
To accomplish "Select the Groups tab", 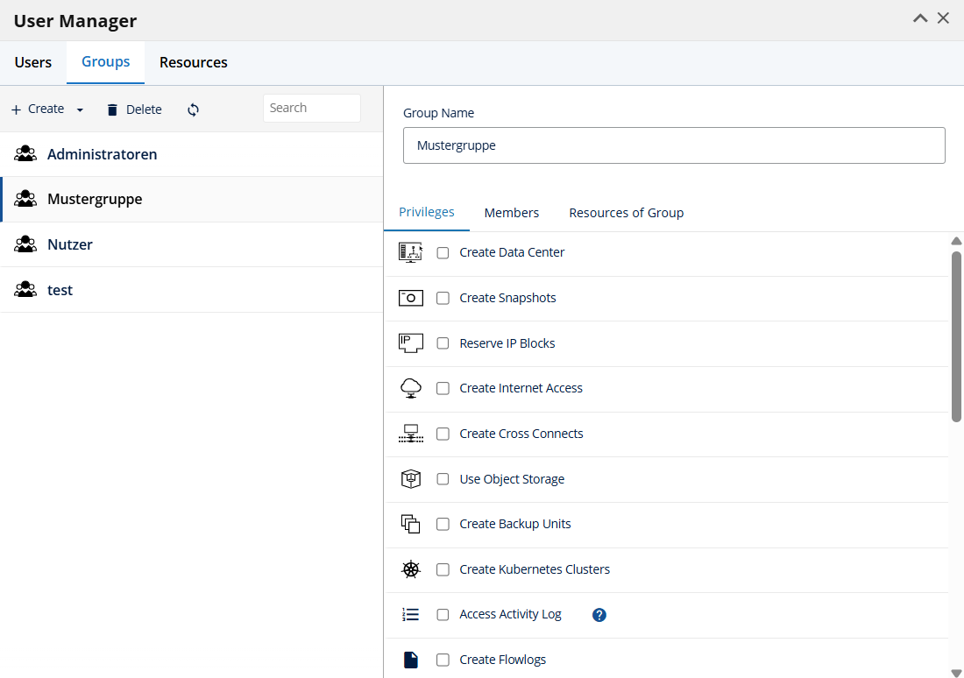I will point(106,62).
